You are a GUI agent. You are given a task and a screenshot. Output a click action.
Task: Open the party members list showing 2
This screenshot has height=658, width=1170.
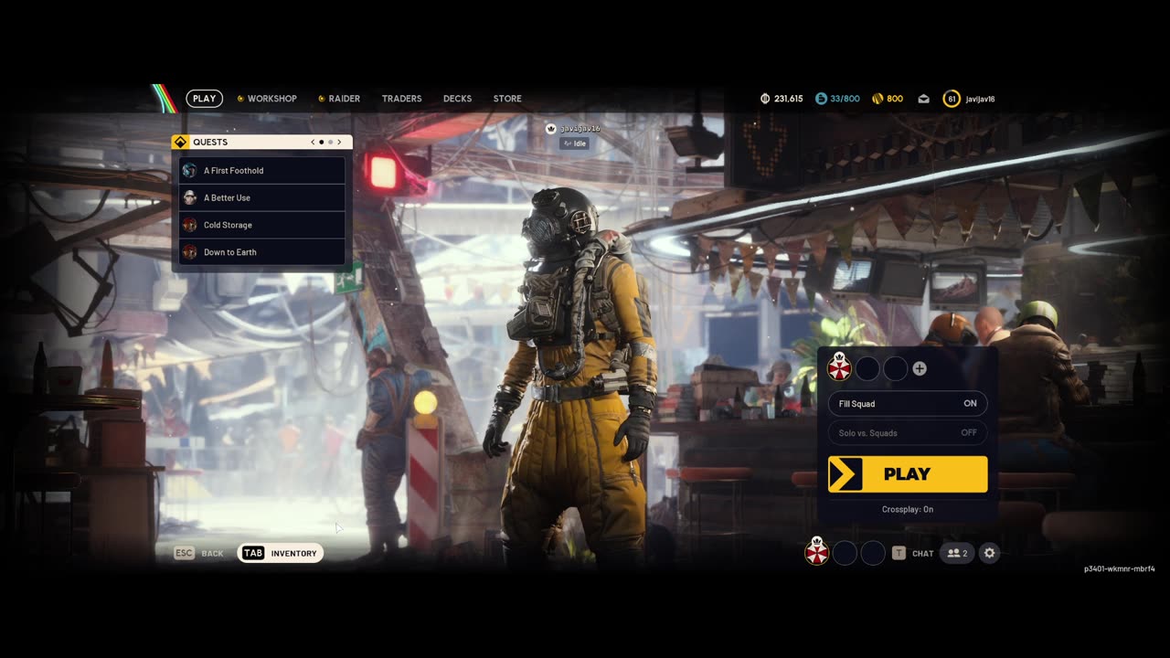pos(957,553)
